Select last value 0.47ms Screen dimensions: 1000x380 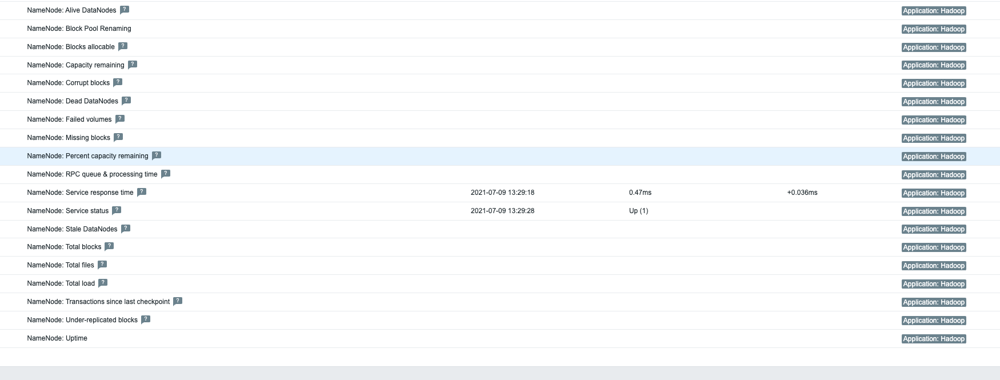[x=640, y=193]
